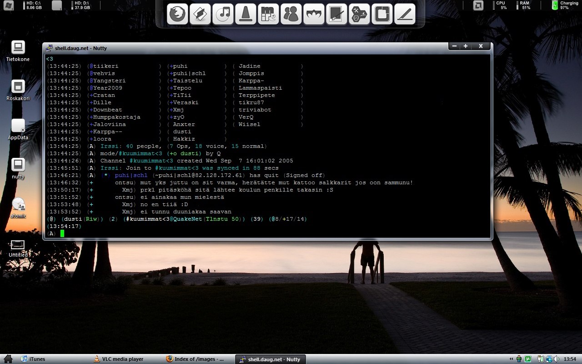Image resolution: width=582 pixels, height=364 pixels.
Task: Open the nutty desktop shortcut
Action: [18, 165]
